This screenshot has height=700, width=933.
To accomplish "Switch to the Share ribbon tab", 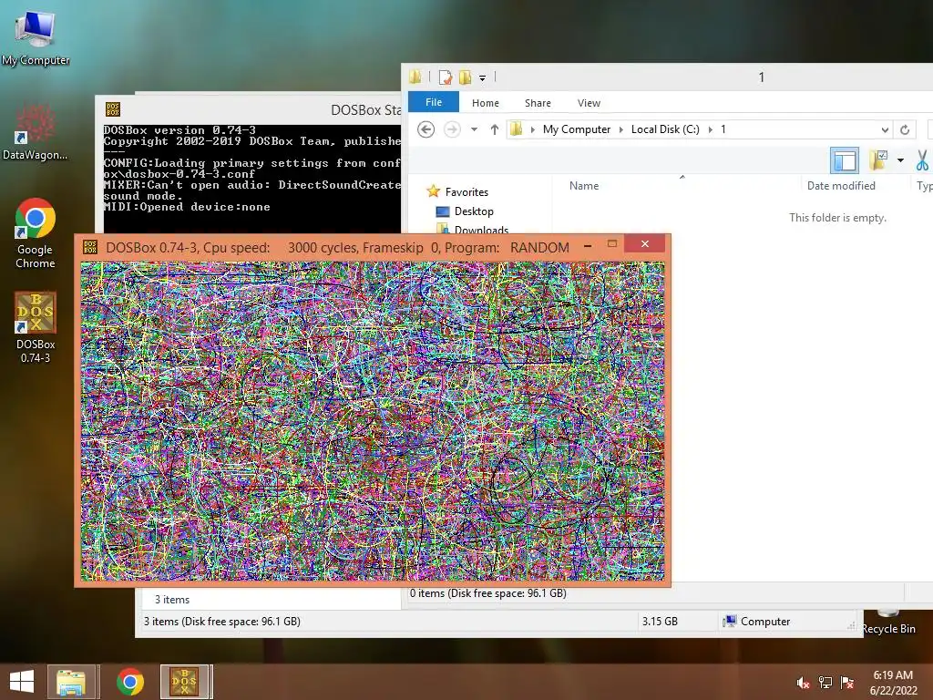I will click(x=538, y=103).
